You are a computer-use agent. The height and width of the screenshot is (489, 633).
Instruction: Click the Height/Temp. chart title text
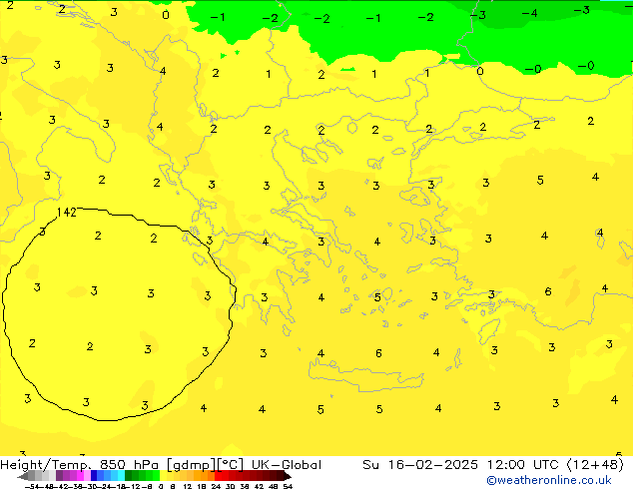[x=45, y=465]
